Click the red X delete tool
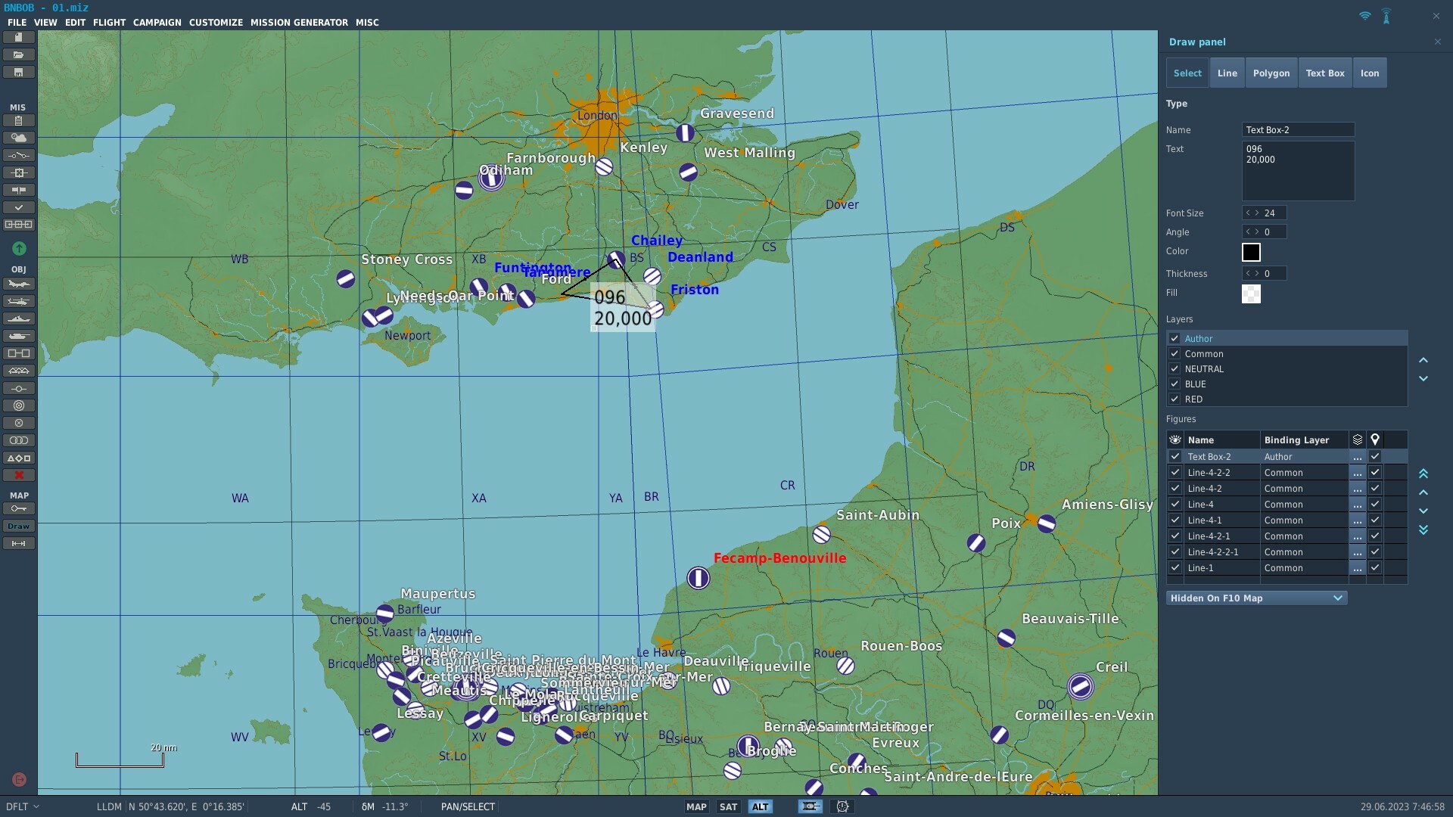This screenshot has width=1453, height=817. (19, 476)
